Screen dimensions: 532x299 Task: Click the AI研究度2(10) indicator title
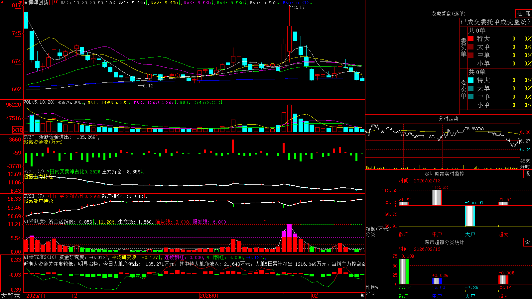point(40,257)
